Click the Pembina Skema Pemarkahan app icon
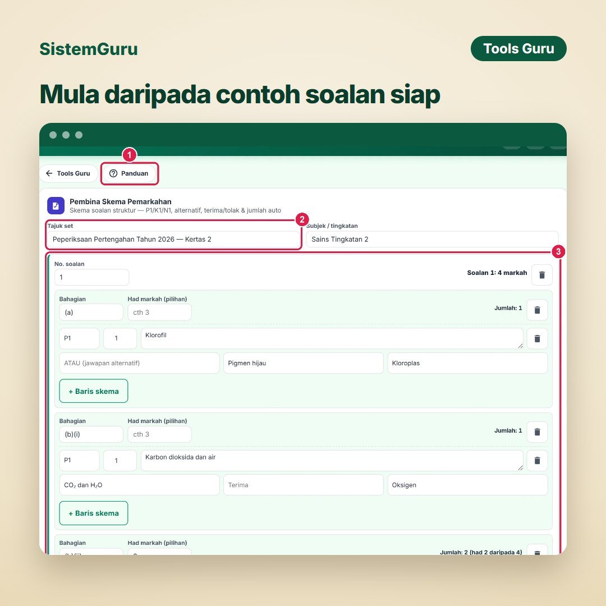Image resolution: width=606 pixels, height=606 pixels. tap(56, 205)
